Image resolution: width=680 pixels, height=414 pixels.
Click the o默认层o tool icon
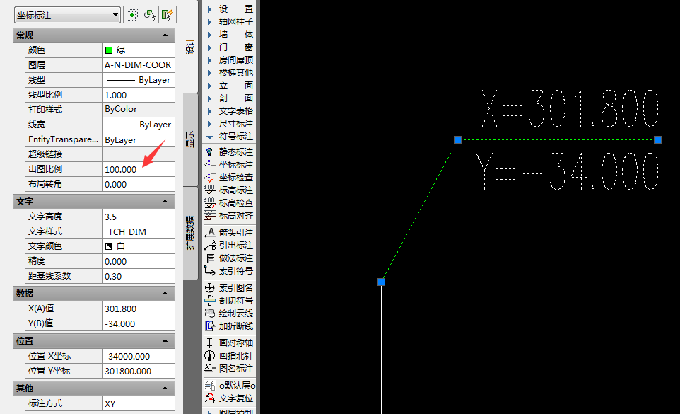click(x=209, y=386)
